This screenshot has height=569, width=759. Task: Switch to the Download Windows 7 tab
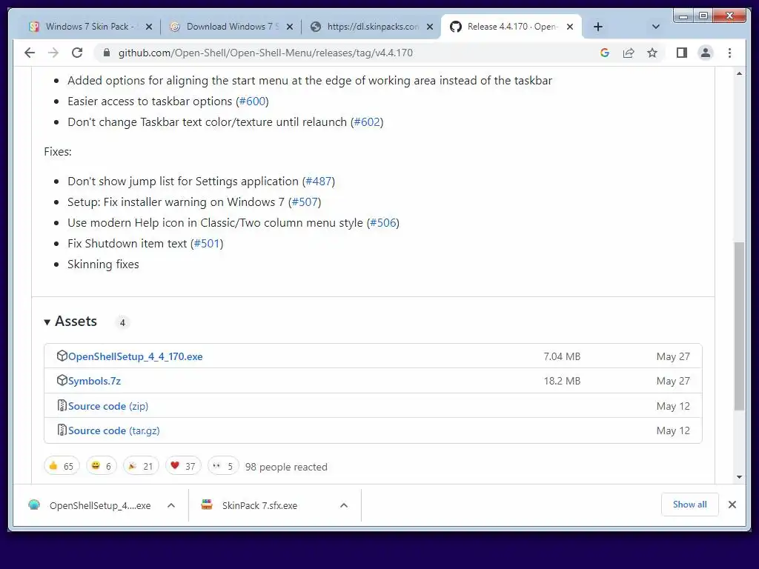point(230,27)
